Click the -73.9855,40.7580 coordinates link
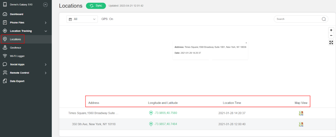This screenshot has width=336, height=137. (x=166, y=113)
